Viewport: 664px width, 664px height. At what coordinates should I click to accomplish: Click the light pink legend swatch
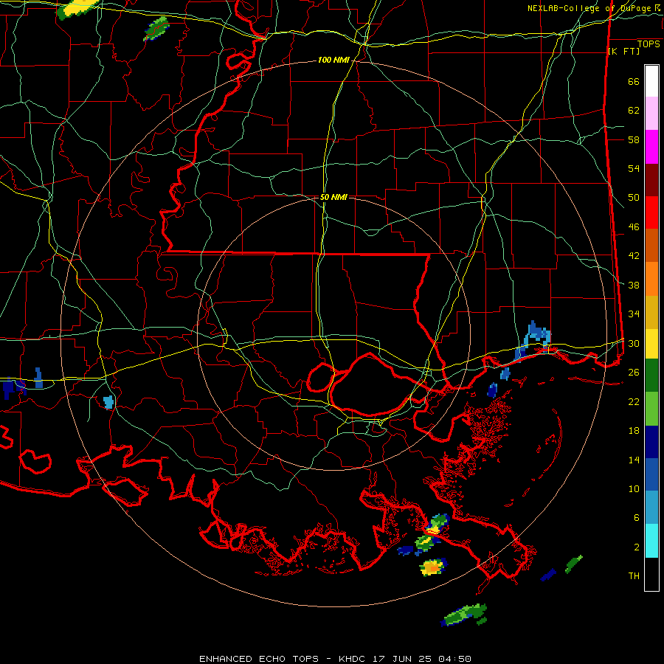coord(651,114)
